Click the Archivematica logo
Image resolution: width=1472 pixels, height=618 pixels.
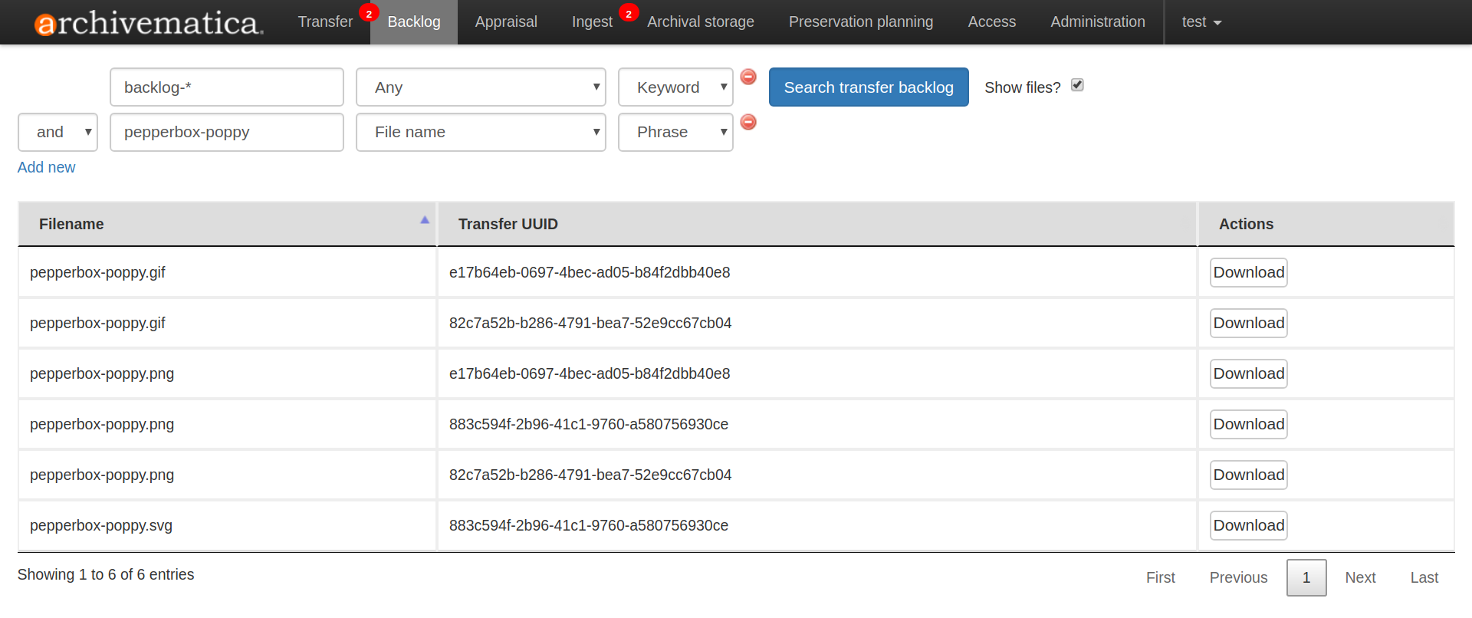(149, 23)
